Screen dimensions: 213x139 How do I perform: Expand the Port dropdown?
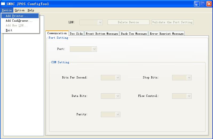click(x=94, y=49)
